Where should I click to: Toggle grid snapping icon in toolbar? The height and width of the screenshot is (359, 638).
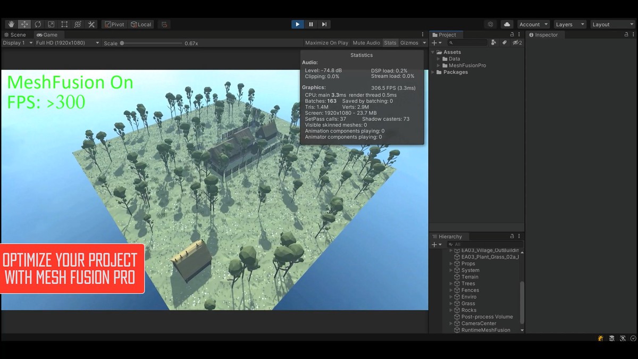tap(164, 24)
